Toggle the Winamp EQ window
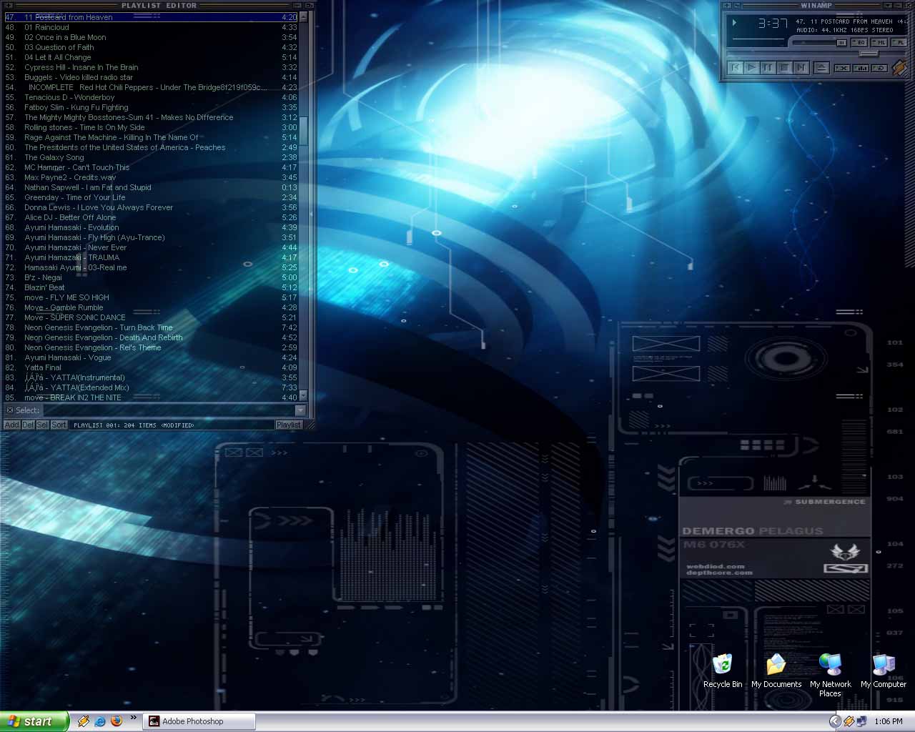 pyautogui.click(x=861, y=43)
